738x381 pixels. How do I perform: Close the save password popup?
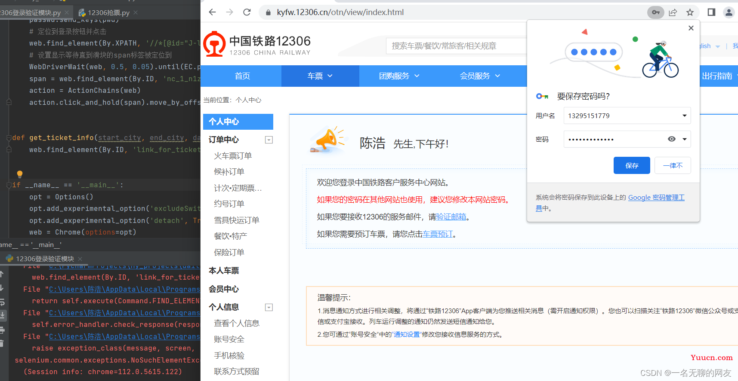[x=691, y=28]
